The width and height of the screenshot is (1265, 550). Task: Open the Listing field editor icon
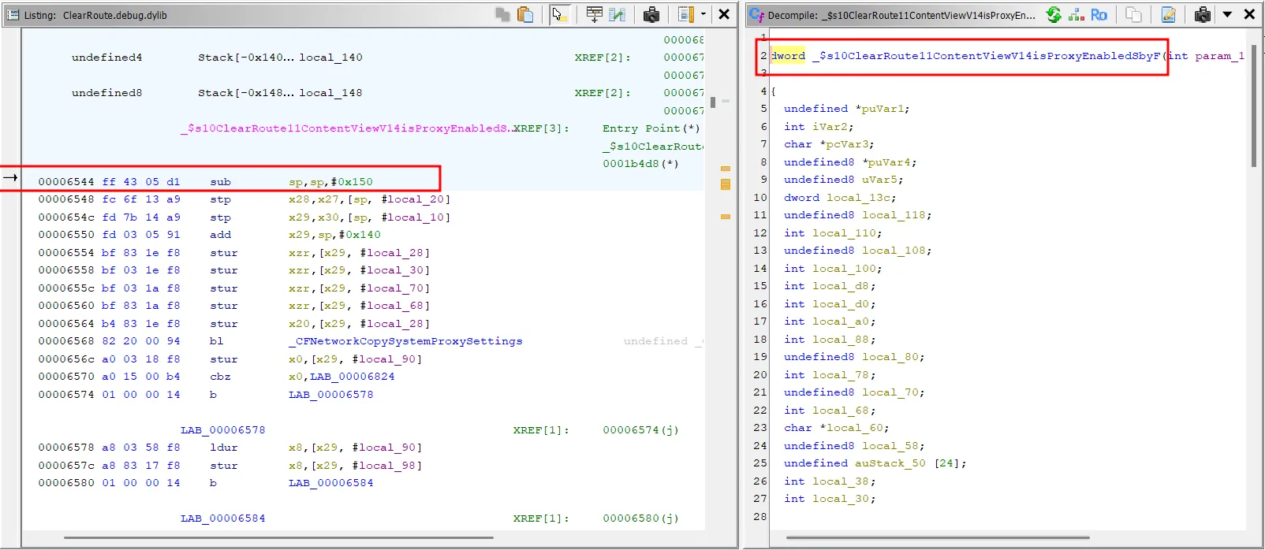(x=595, y=14)
